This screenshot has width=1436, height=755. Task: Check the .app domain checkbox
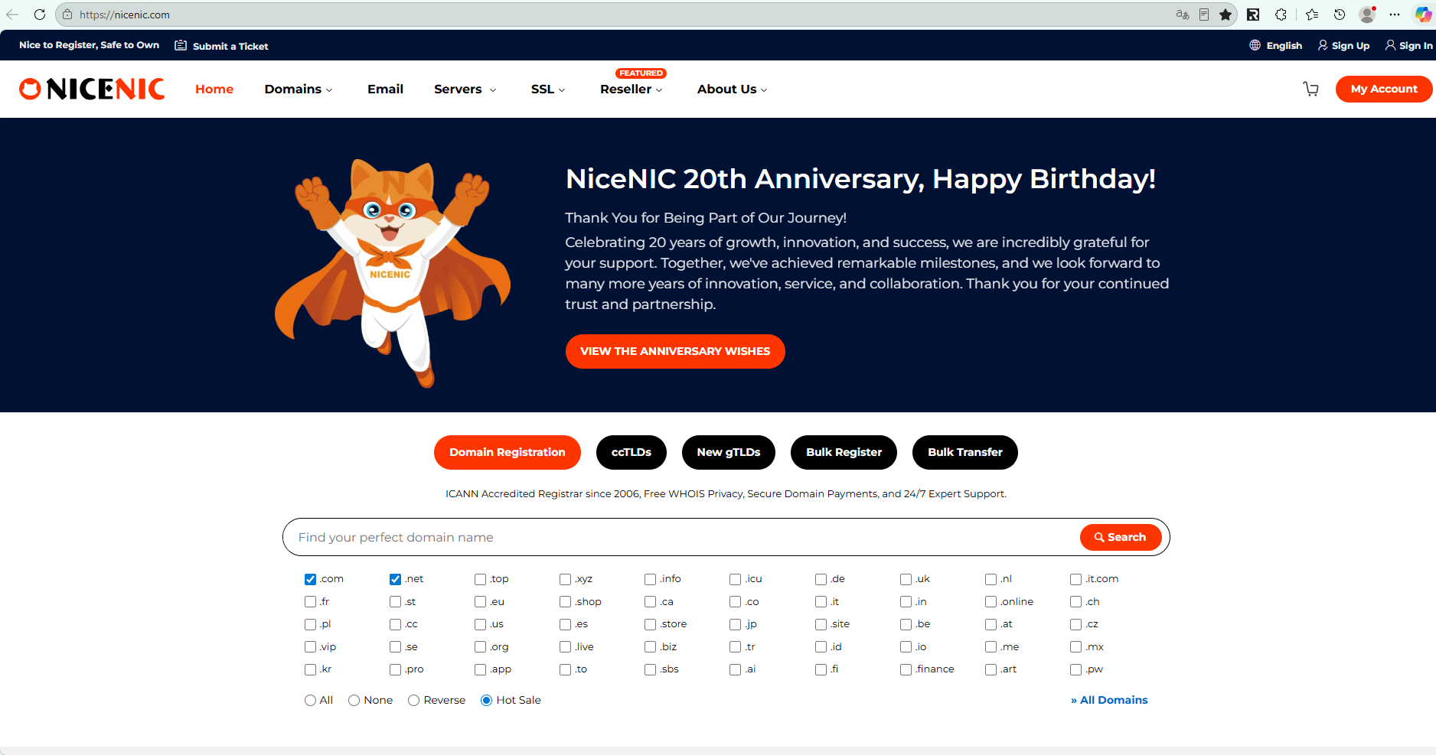point(480,669)
